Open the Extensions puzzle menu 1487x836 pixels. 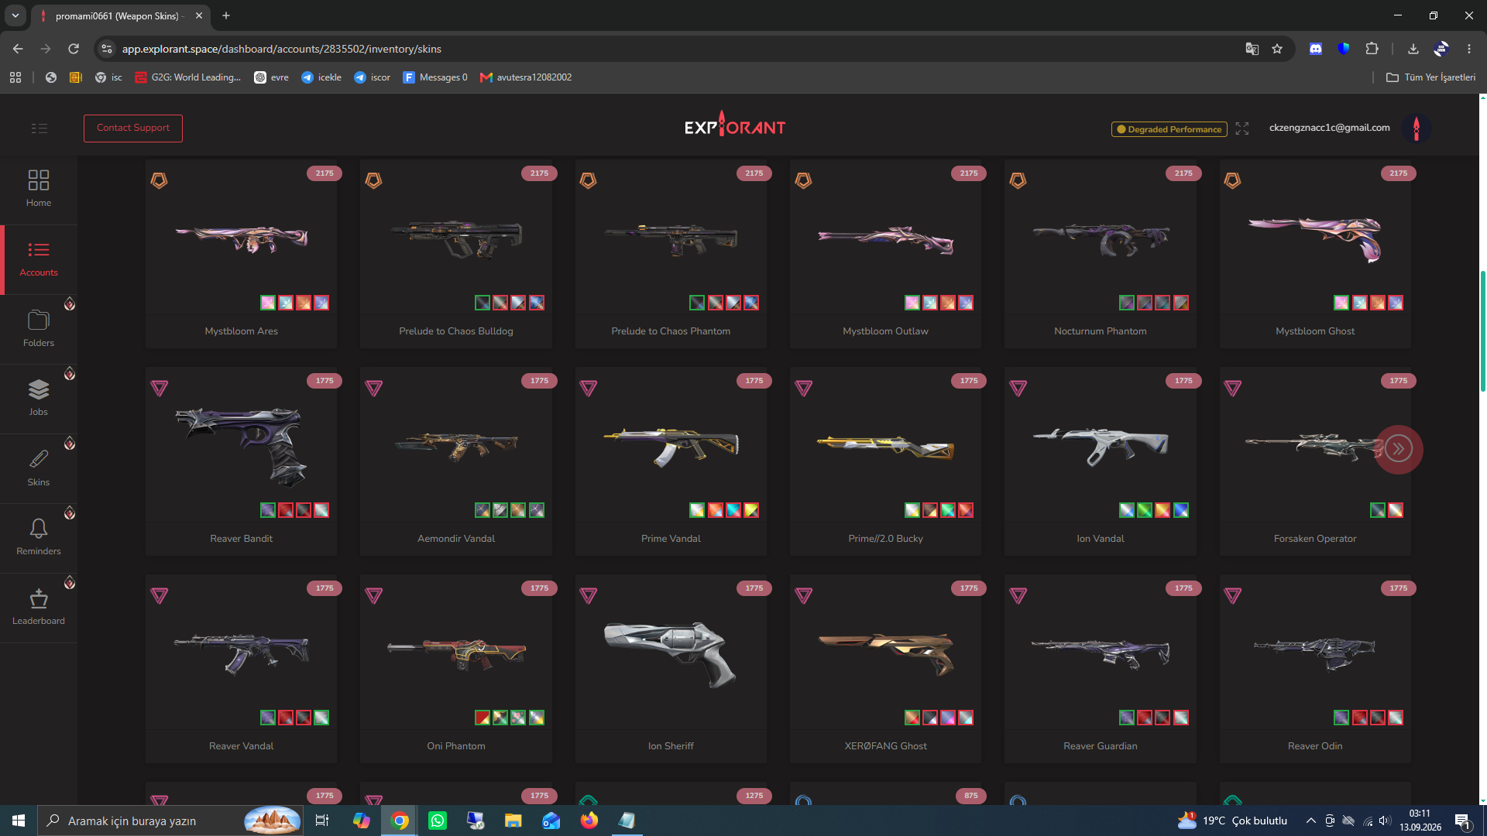coord(1372,49)
